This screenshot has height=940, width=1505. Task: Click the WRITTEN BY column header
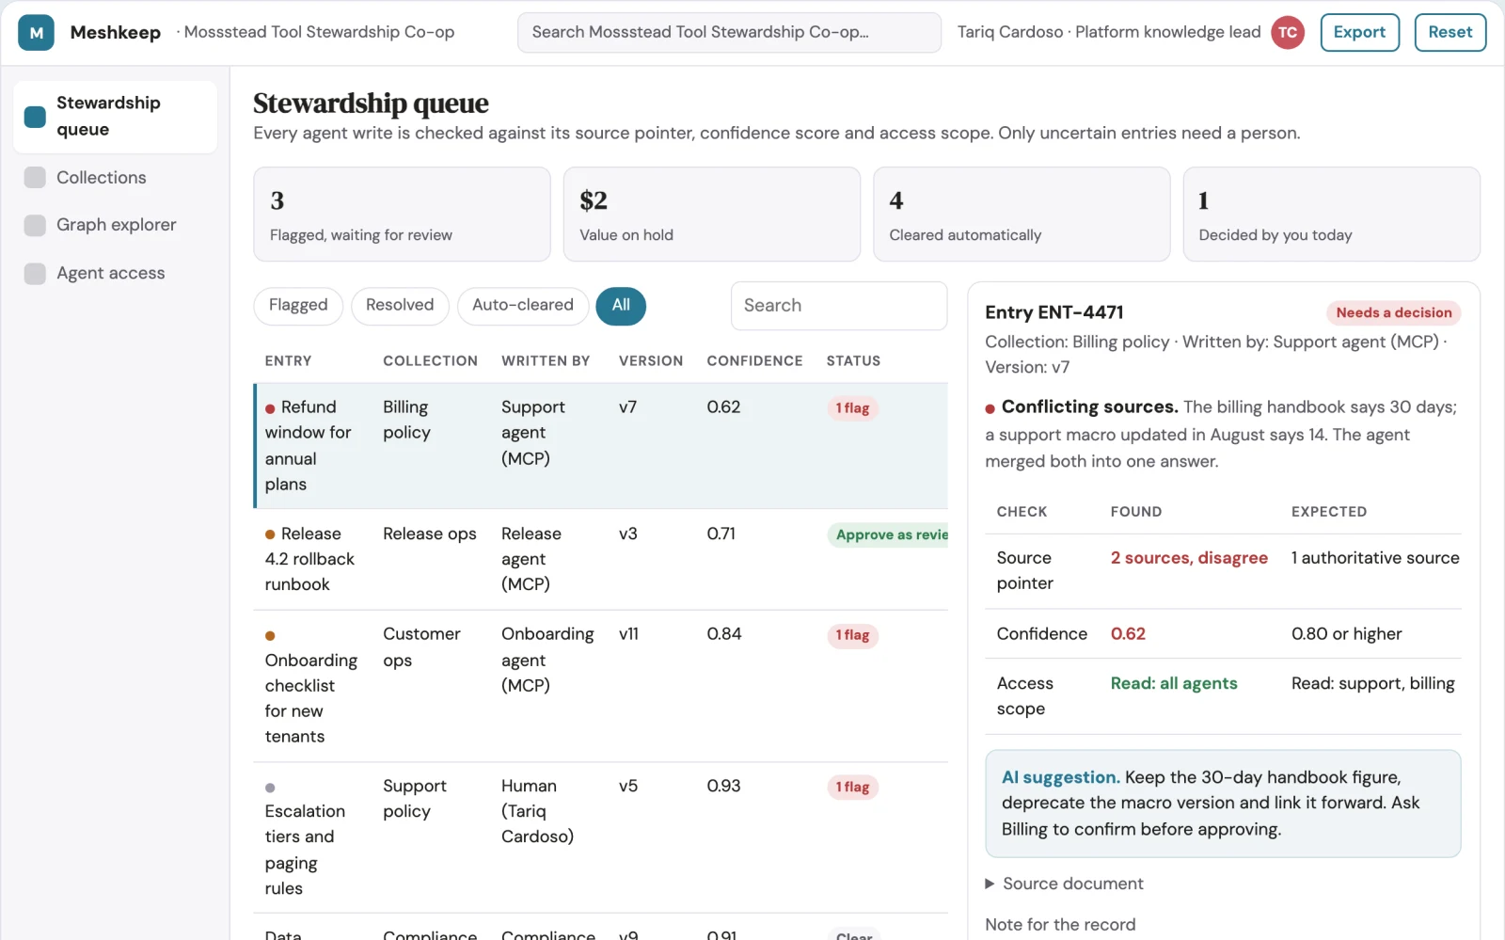[546, 361]
